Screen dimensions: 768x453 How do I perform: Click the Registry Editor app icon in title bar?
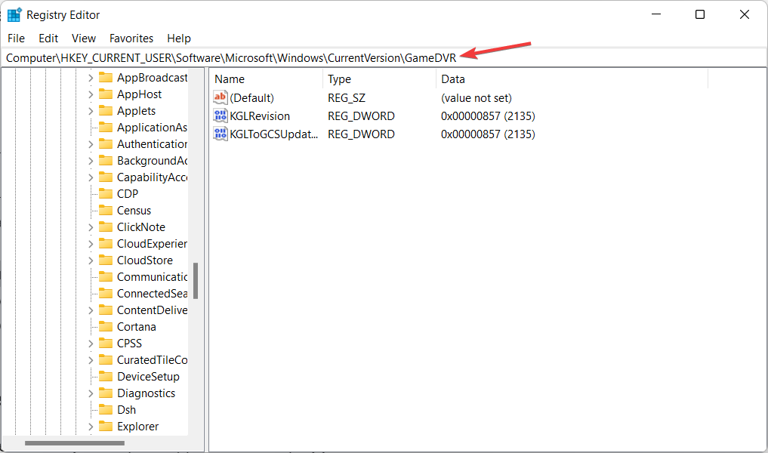tap(14, 14)
